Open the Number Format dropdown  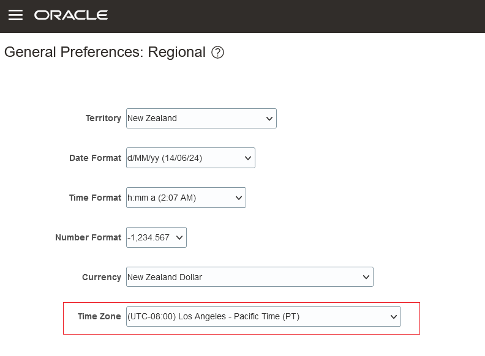coord(156,237)
